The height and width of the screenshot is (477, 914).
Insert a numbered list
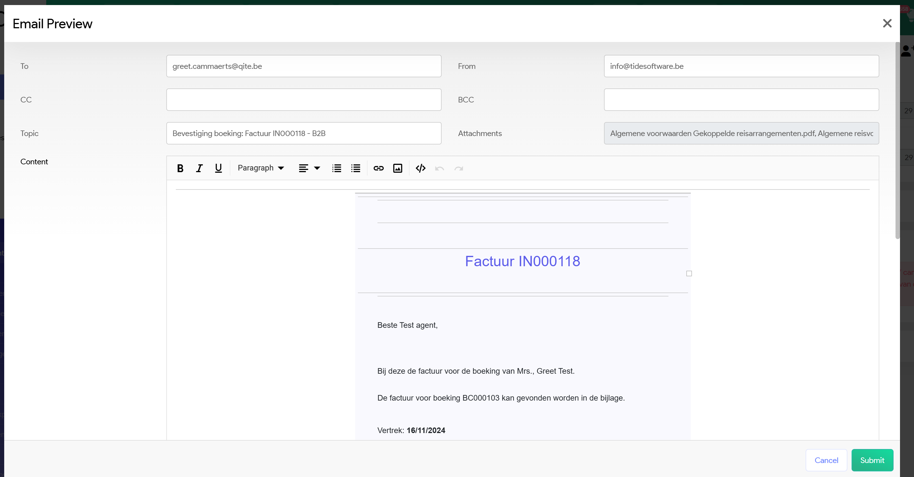pos(336,168)
